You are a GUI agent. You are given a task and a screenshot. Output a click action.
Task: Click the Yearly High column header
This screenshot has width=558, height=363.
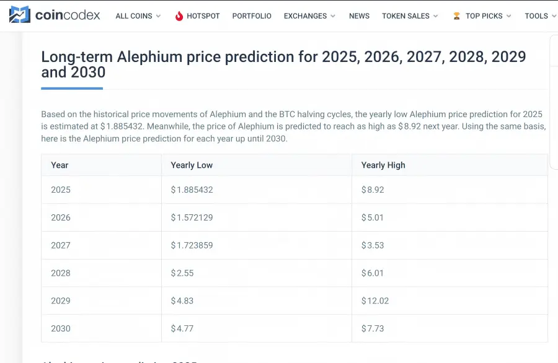[382, 165]
